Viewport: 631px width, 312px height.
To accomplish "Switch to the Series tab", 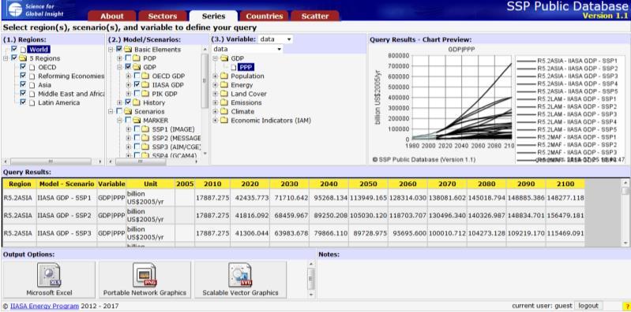I will tap(213, 16).
